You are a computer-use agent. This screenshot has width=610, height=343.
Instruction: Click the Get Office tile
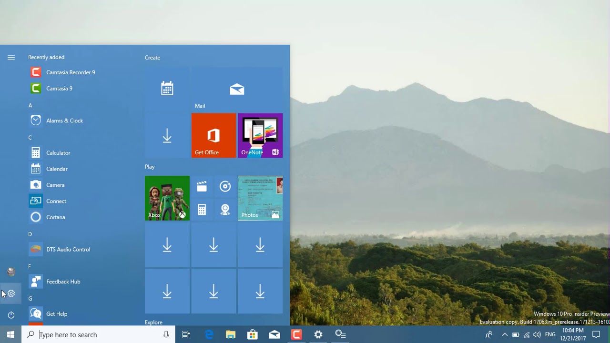(x=213, y=135)
